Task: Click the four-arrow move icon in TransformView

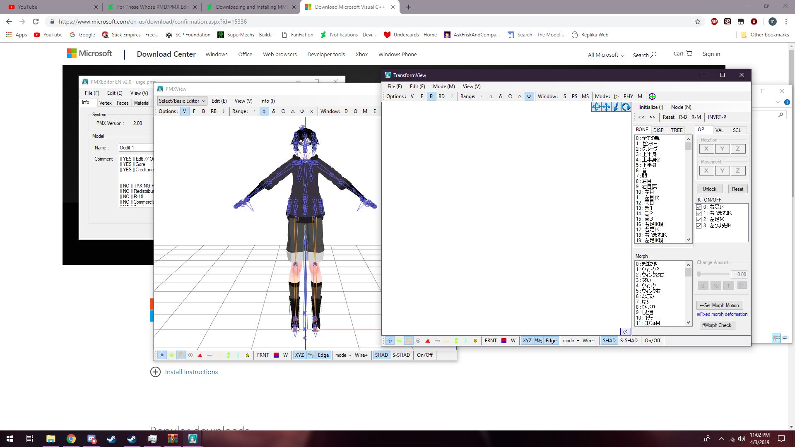Action: (x=606, y=107)
